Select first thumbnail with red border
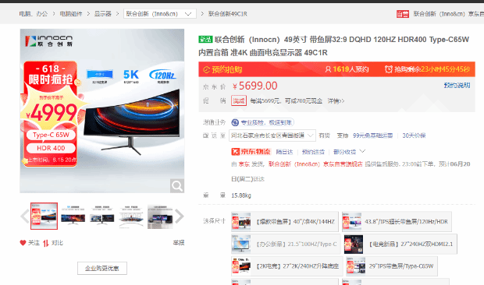 (44, 216)
